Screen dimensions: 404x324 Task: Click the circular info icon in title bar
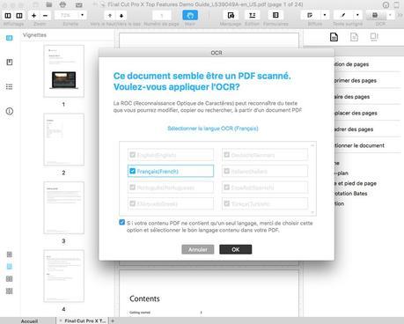click(x=386, y=4)
